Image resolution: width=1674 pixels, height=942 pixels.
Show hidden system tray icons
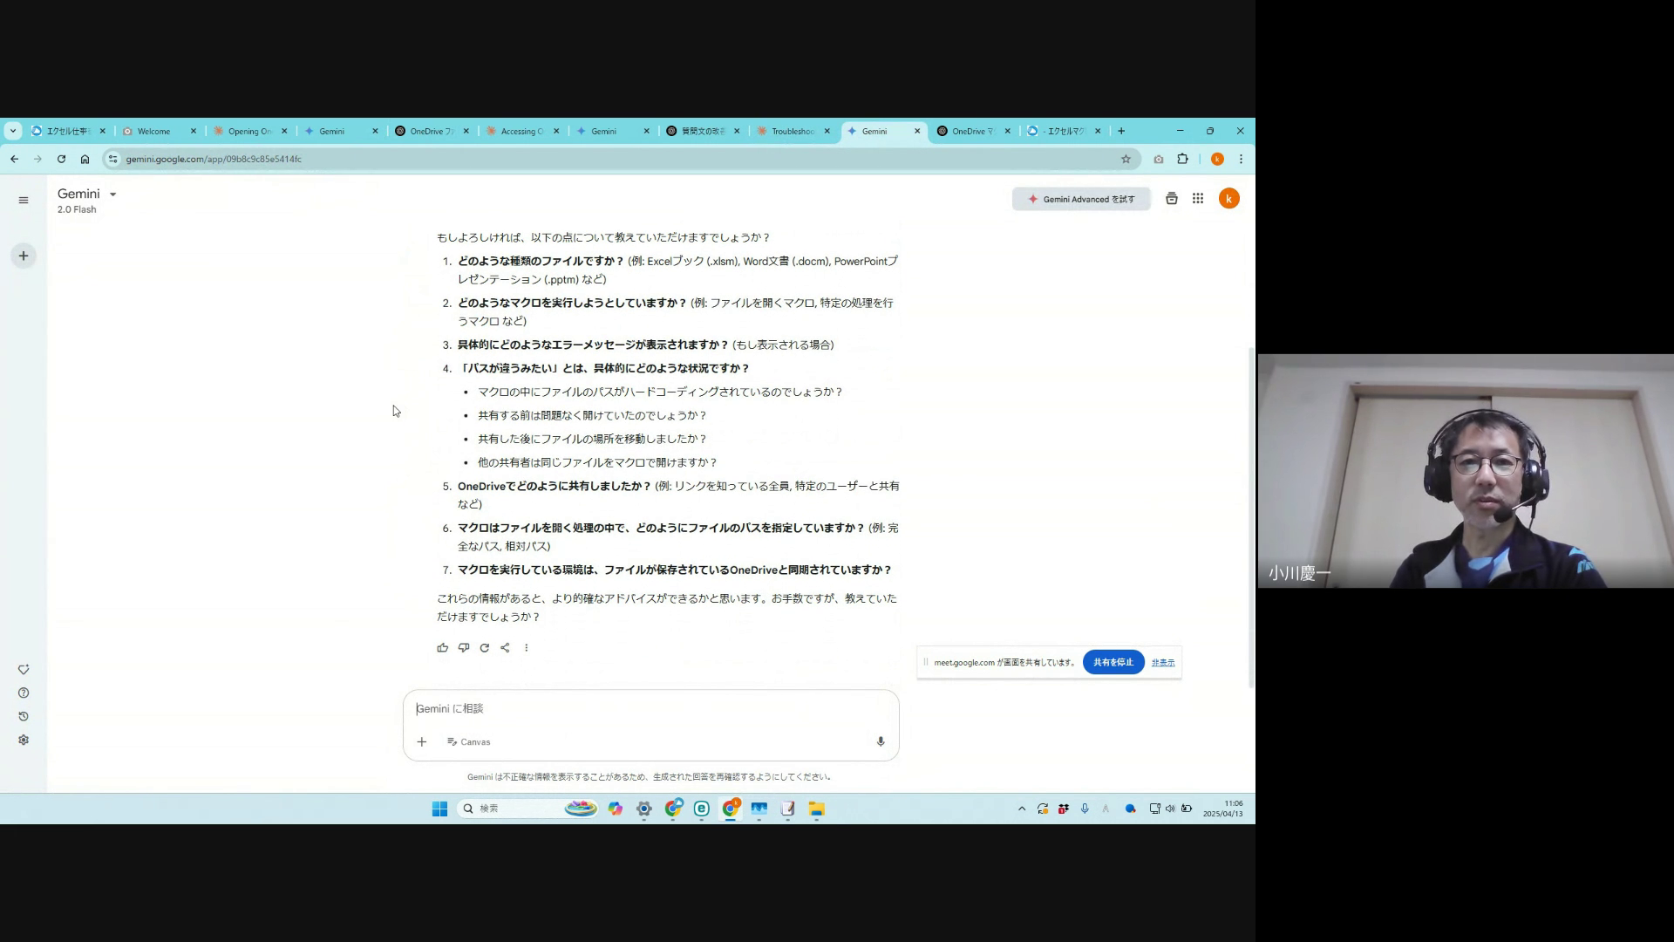pyautogui.click(x=1022, y=809)
